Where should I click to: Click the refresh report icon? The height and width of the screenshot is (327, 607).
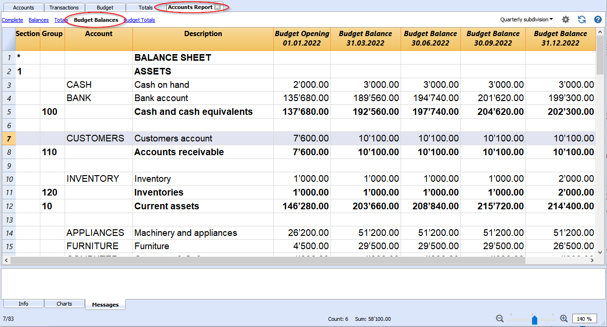click(x=582, y=19)
